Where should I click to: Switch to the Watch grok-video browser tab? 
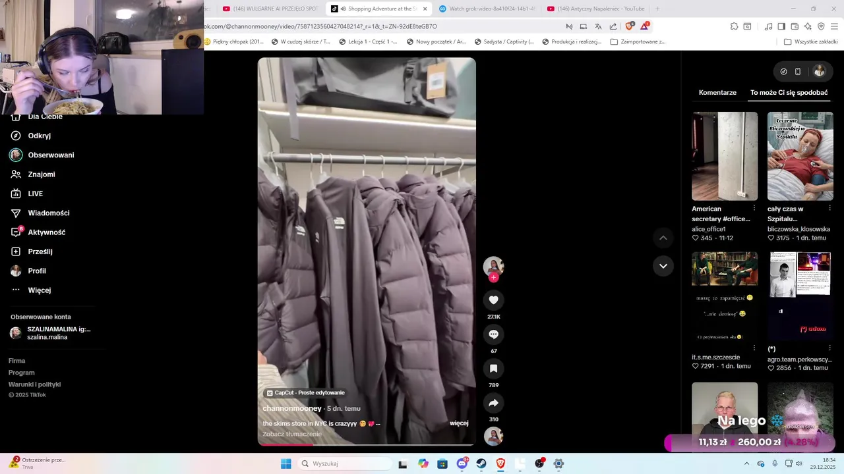click(487, 9)
